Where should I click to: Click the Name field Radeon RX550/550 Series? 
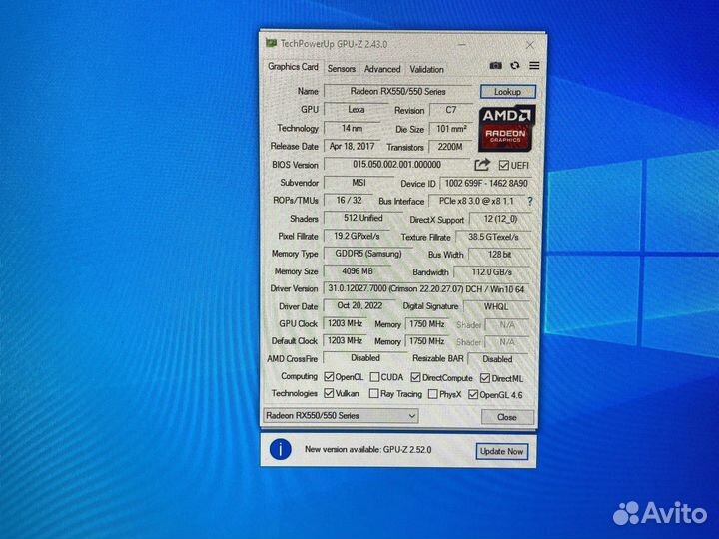click(x=397, y=91)
